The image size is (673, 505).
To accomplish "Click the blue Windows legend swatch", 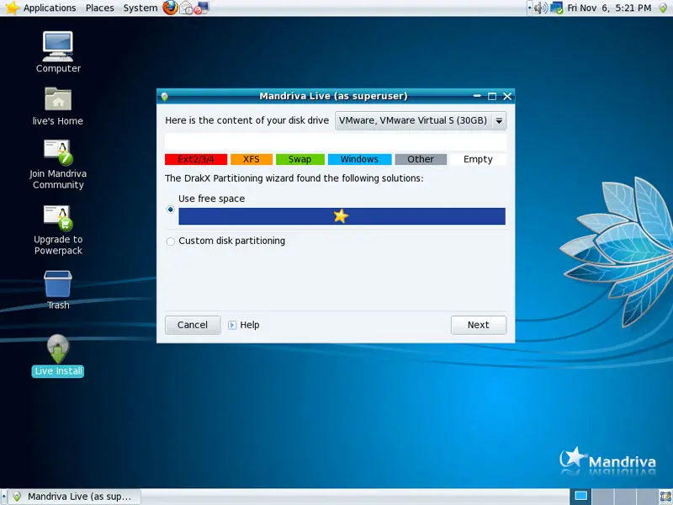I will [x=360, y=159].
